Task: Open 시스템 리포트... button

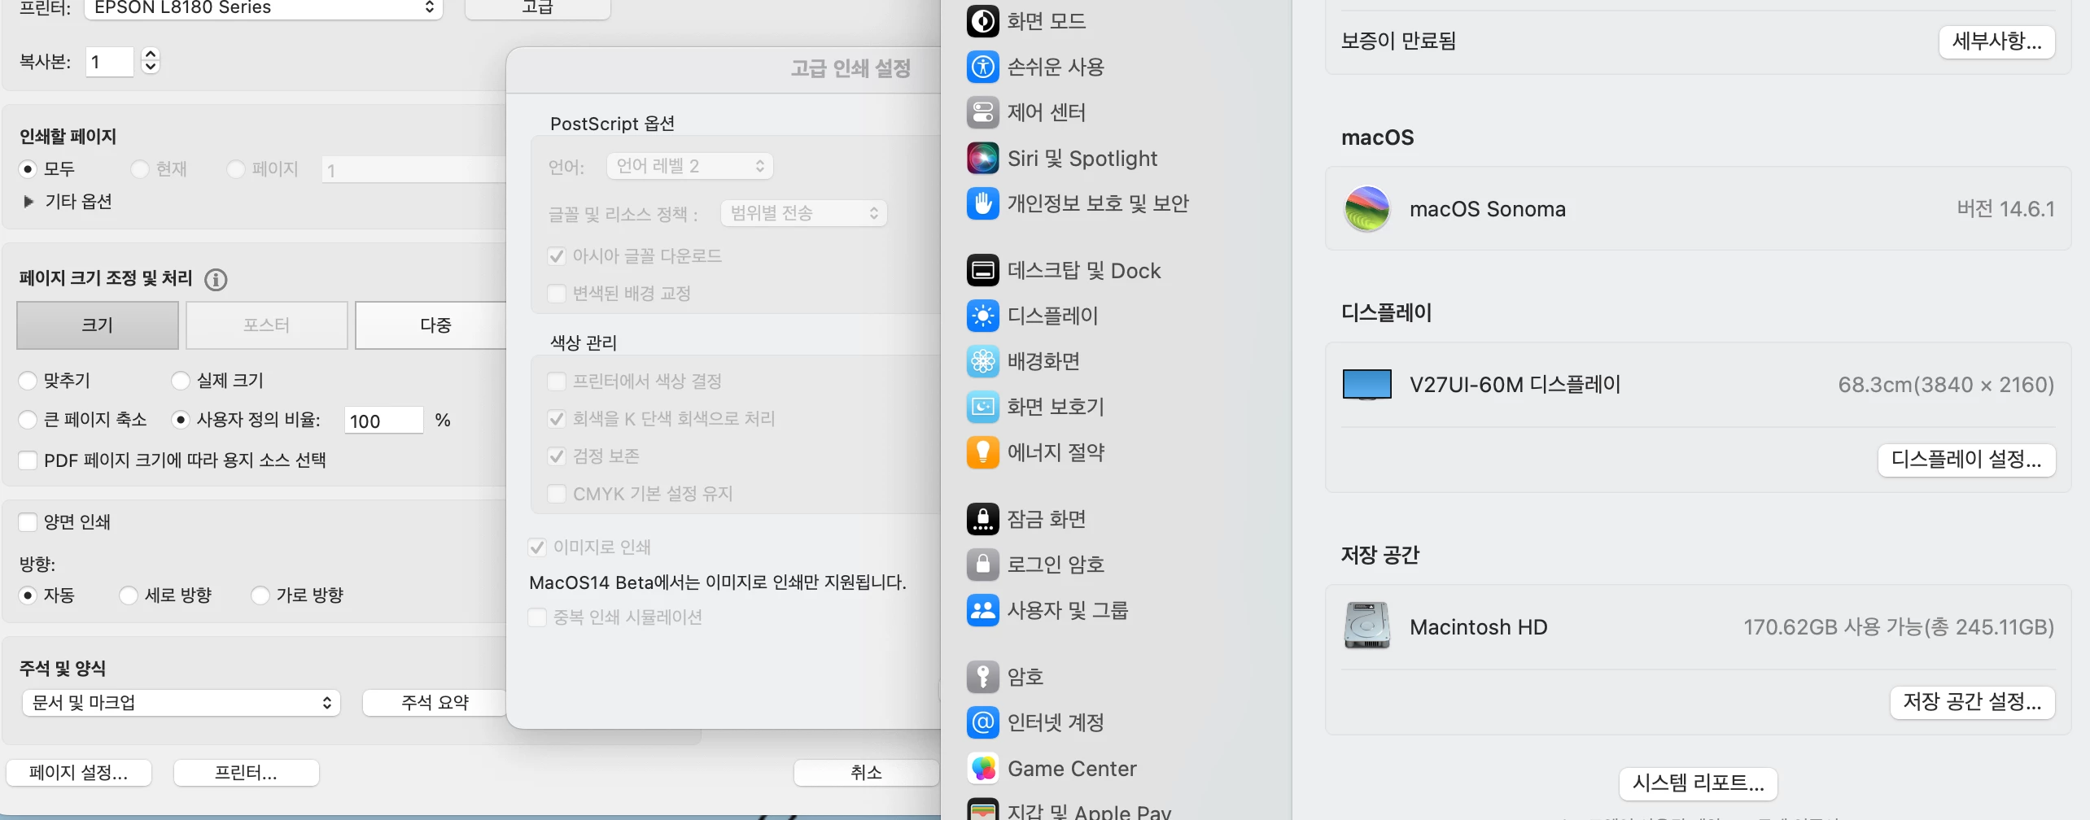Action: click(1699, 783)
